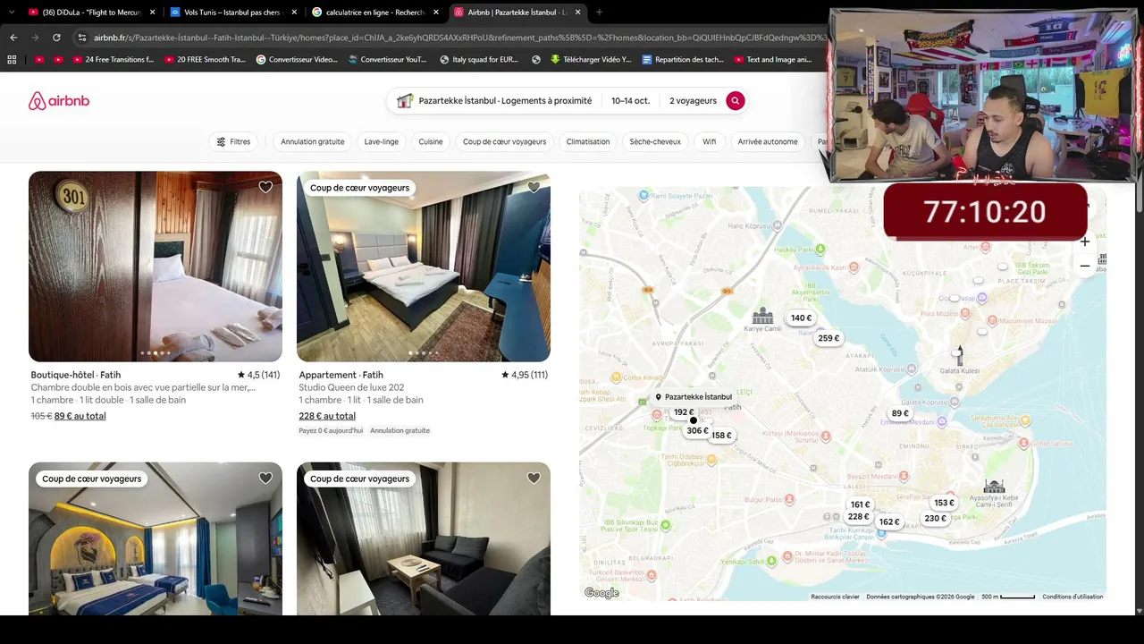1144x644 pixels.
Task: Select the 192 € map price marker
Action: 684,412
